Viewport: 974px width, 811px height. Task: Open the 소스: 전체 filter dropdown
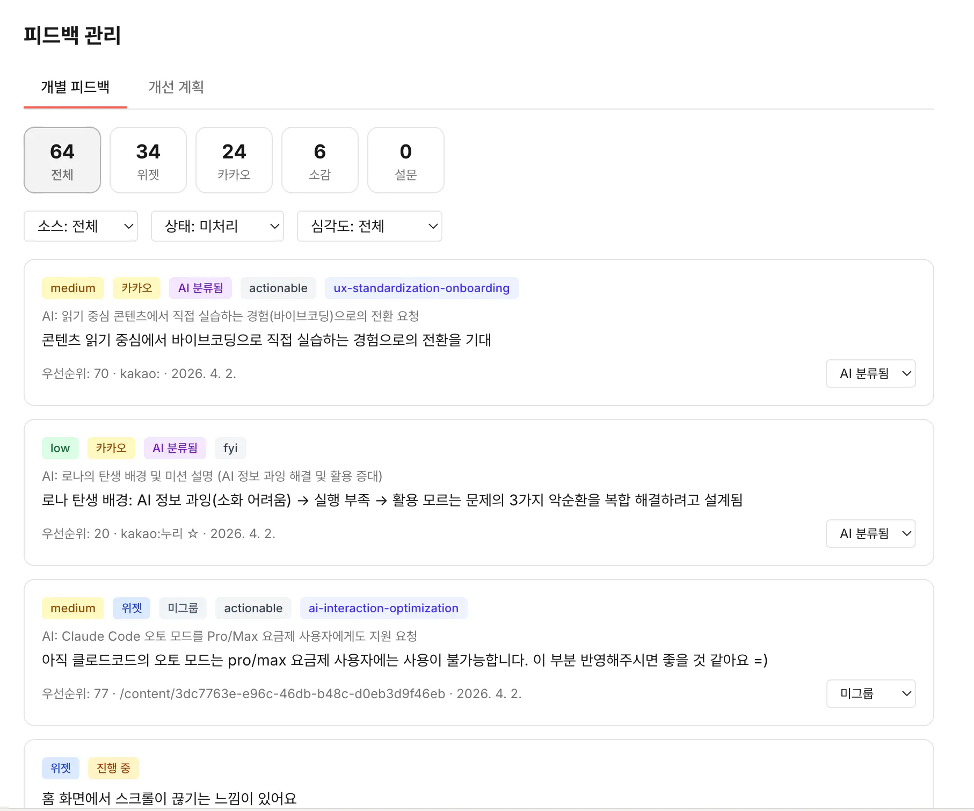(81, 226)
